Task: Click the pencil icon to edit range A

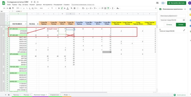Action: click(x=184, y=30)
